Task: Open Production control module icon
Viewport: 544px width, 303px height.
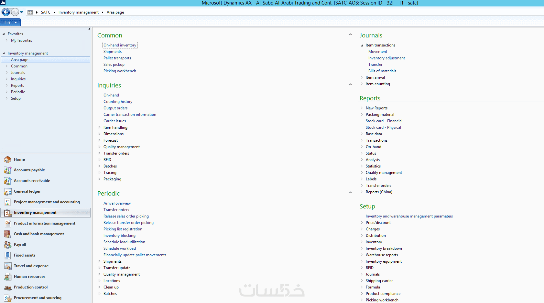Action: [x=7, y=287]
